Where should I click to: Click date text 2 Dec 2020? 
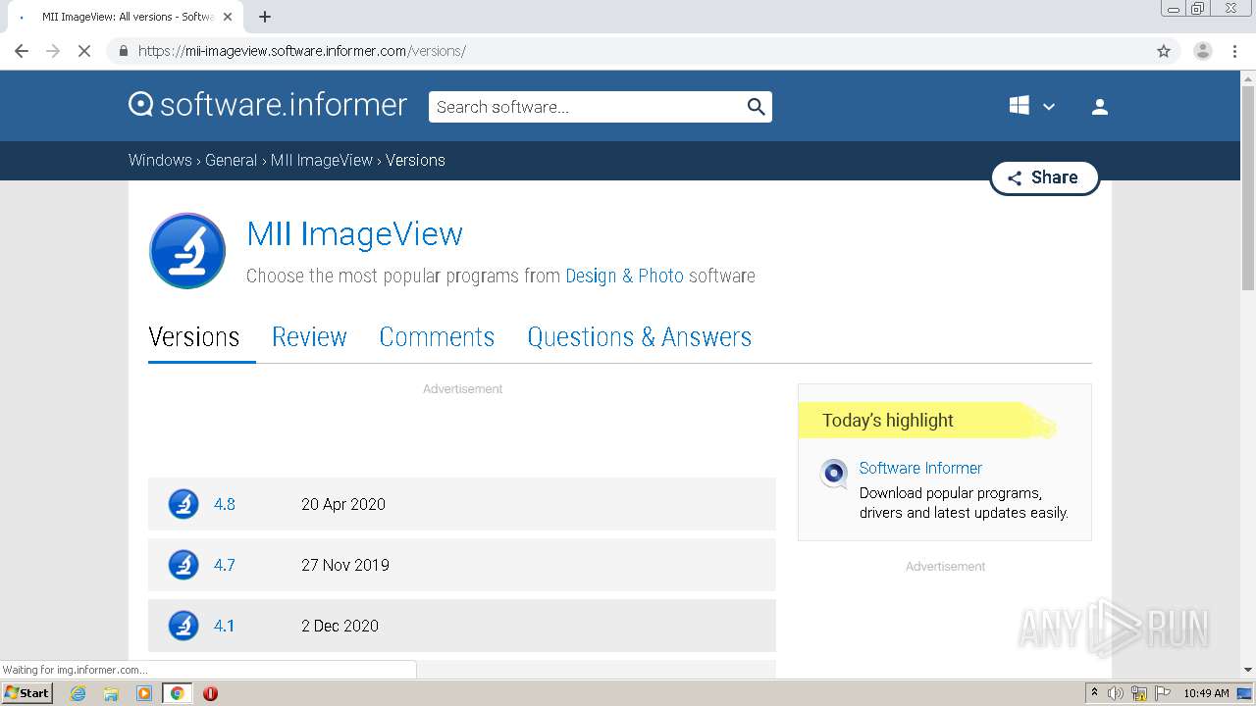coord(340,626)
